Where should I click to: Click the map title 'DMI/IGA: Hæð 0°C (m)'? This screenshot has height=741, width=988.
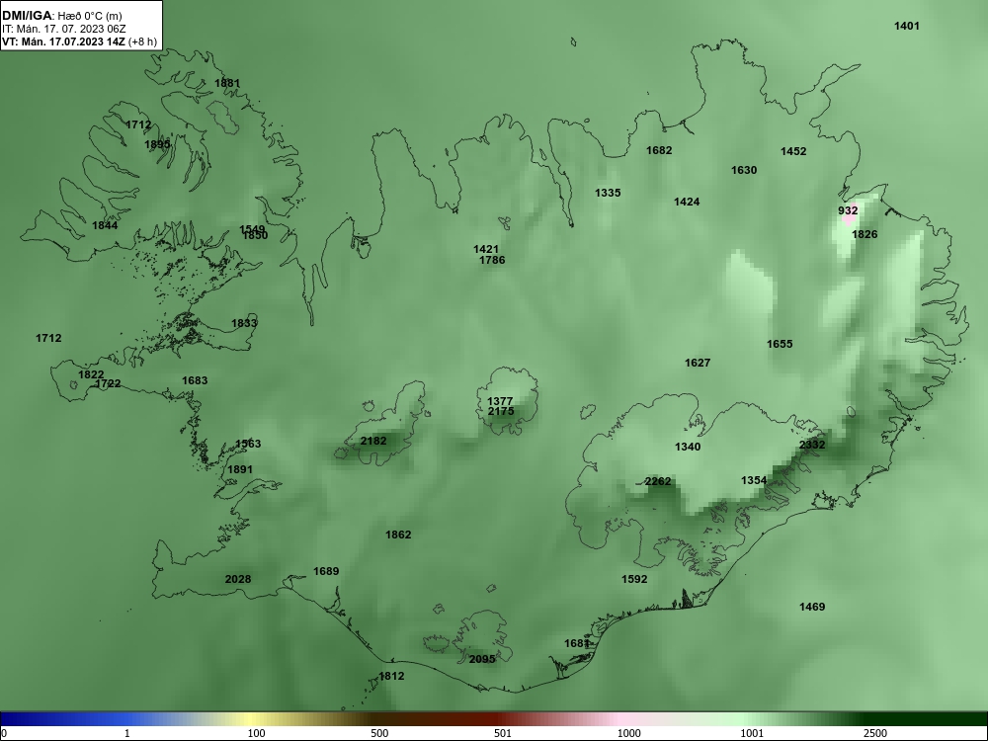tap(62, 16)
